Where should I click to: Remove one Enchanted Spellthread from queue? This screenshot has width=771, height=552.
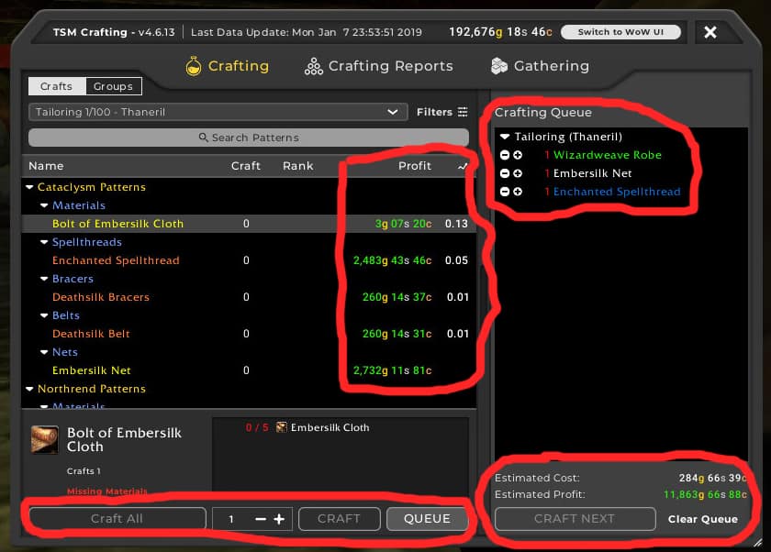[505, 192]
